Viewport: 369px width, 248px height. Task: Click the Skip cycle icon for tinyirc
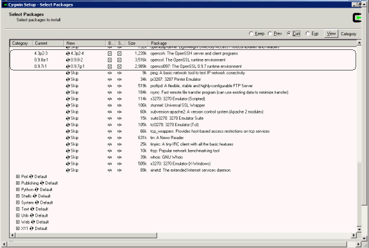[x=68, y=144]
